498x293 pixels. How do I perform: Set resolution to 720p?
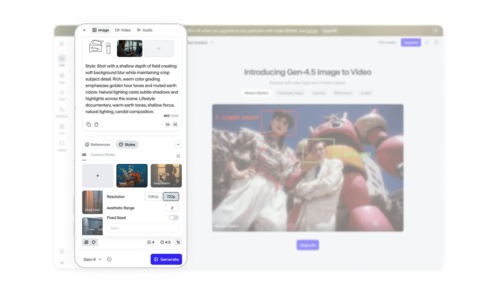(171, 197)
